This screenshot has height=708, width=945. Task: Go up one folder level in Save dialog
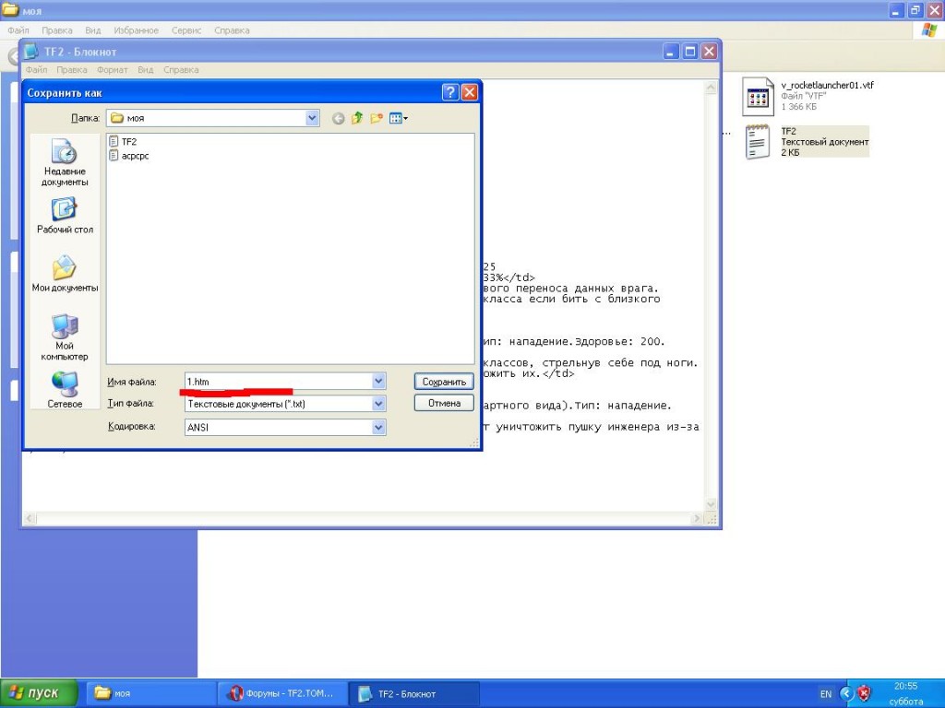pyautogui.click(x=357, y=118)
